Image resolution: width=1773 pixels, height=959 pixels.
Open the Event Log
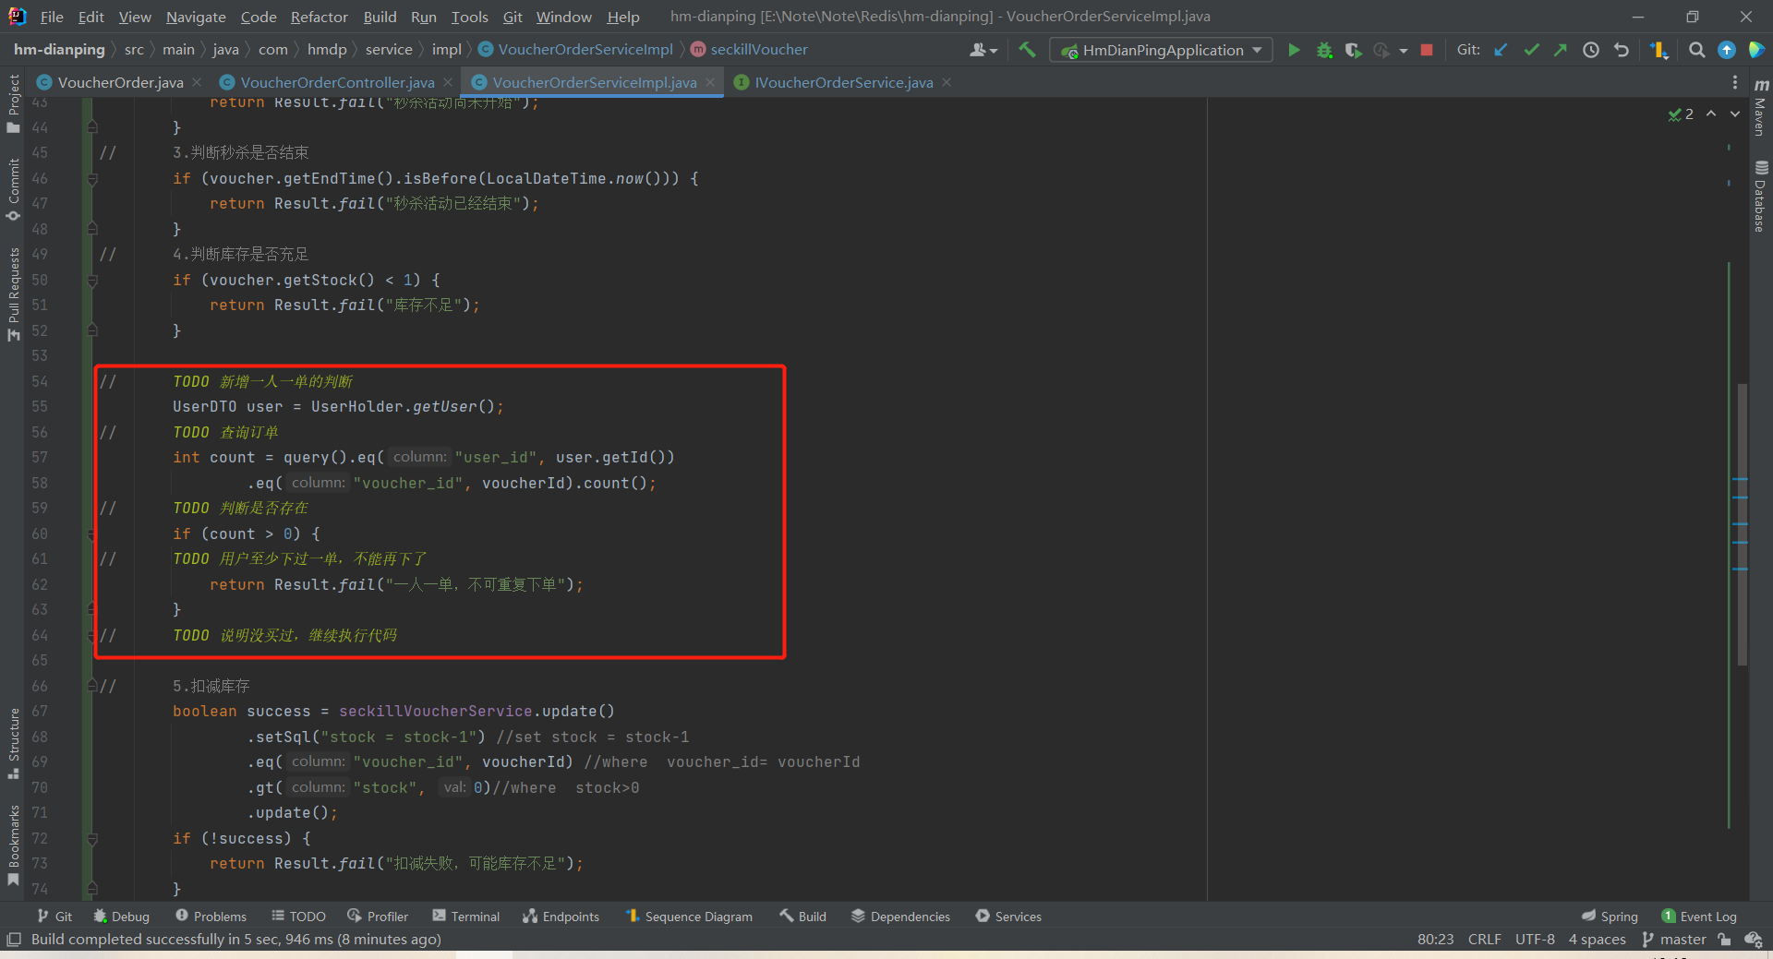tap(1699, 916)
